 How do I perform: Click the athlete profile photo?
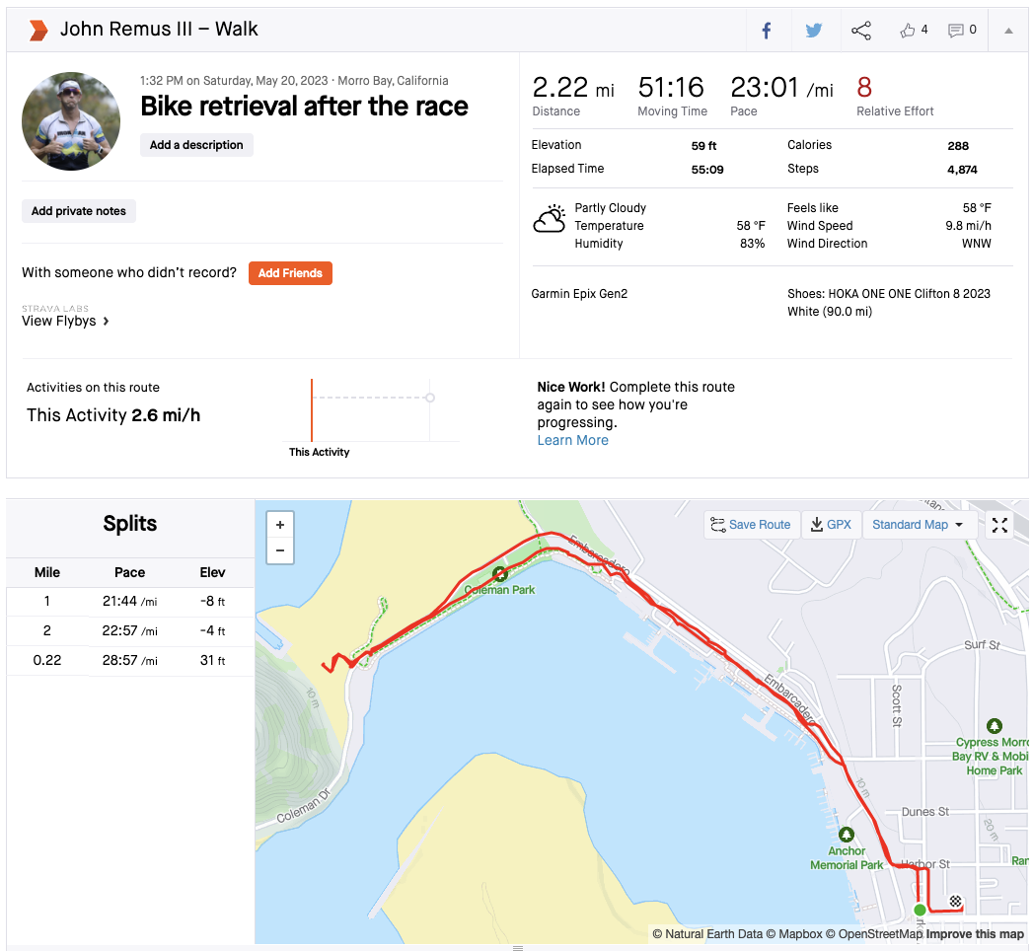(x=71, y=120)
